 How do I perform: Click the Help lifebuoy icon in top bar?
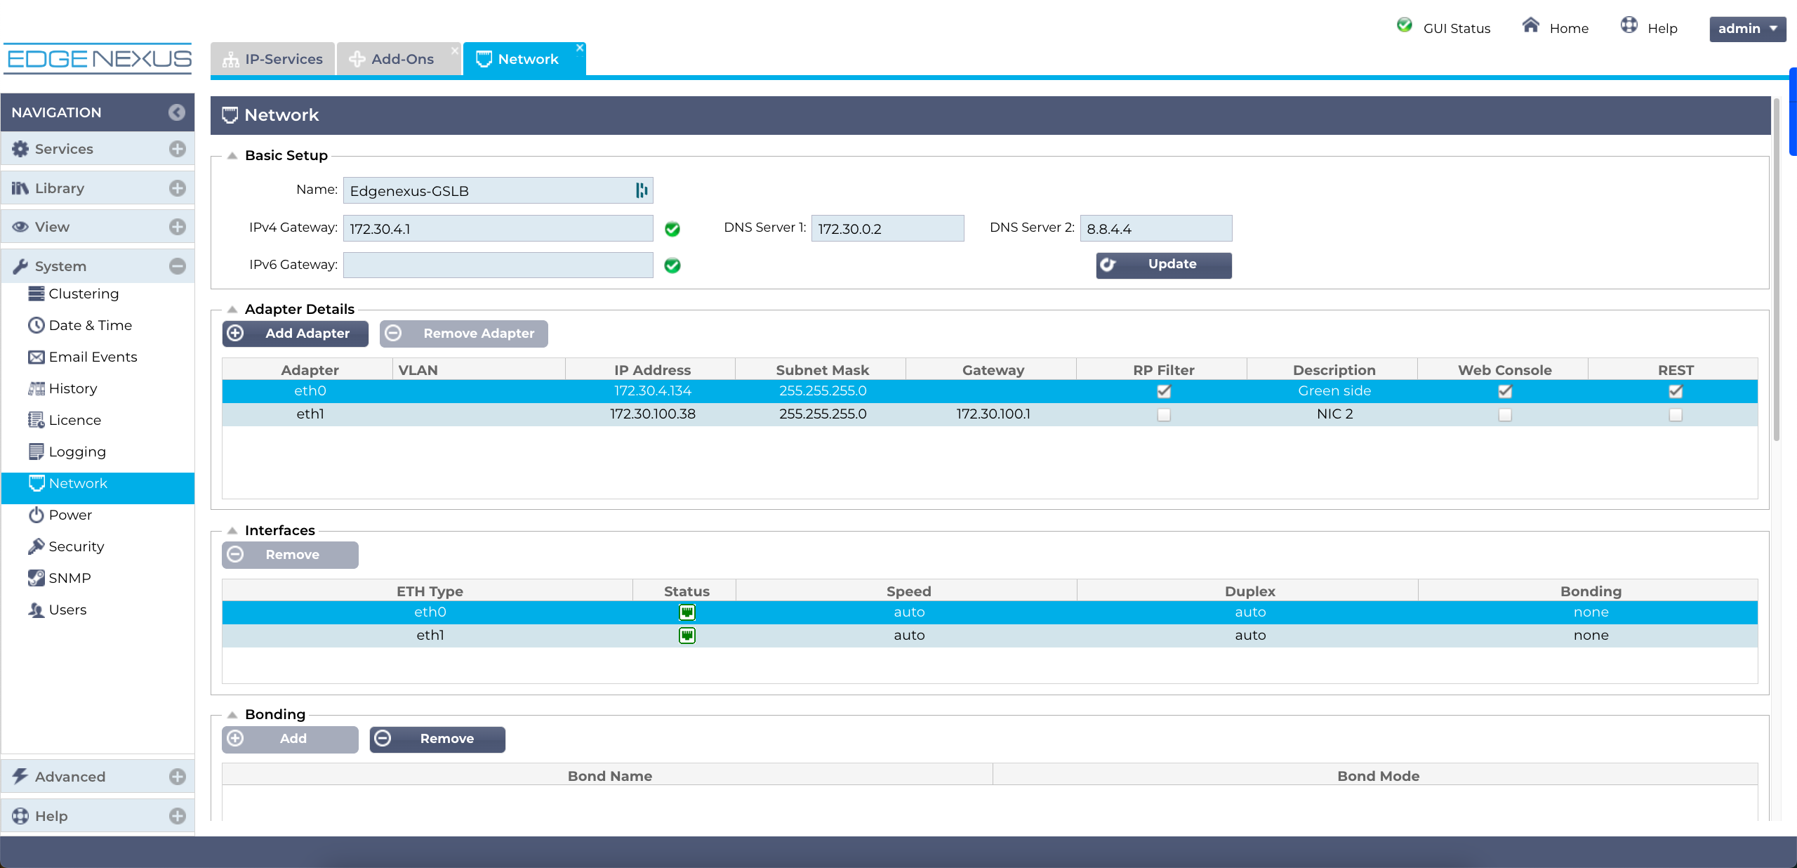click(1629, 26)
